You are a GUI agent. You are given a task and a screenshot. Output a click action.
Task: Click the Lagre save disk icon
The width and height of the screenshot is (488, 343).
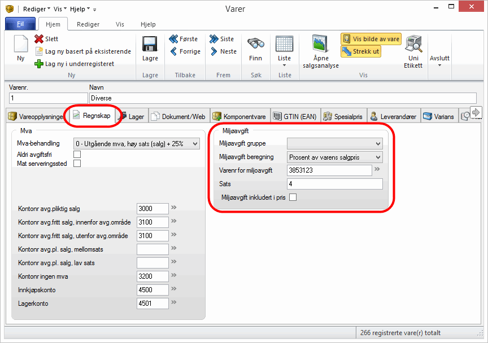(x=150, y=45)
